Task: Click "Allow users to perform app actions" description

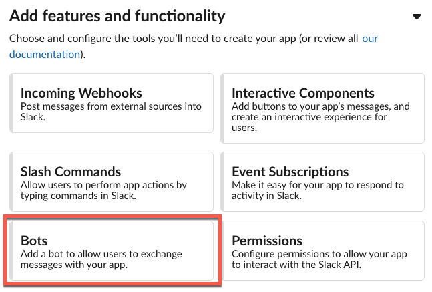Action: [x=103, y=185]
